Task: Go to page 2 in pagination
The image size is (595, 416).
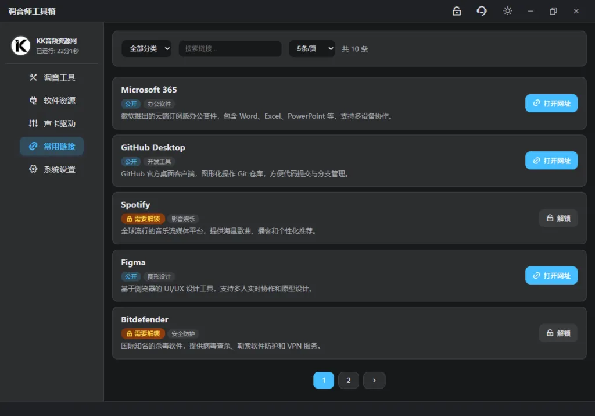Action: coord(349,381)
